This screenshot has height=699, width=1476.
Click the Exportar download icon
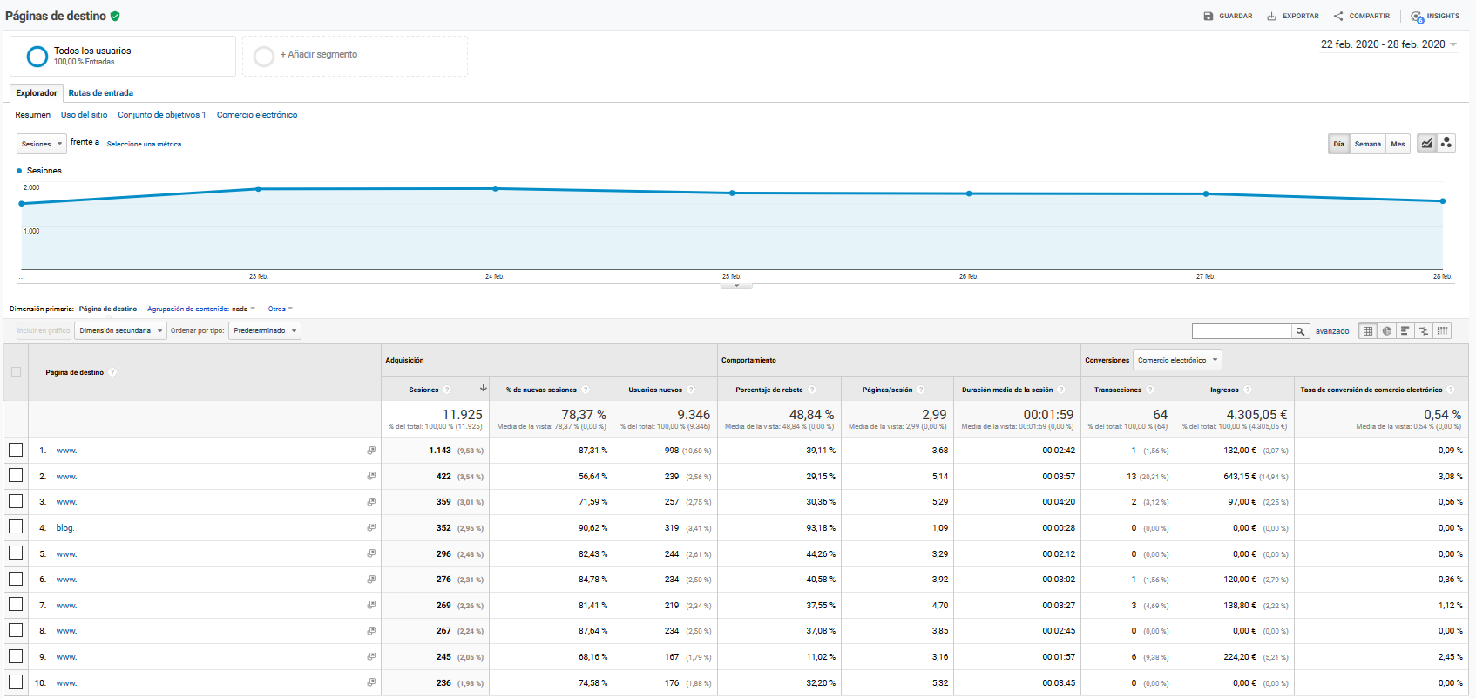1272,16
